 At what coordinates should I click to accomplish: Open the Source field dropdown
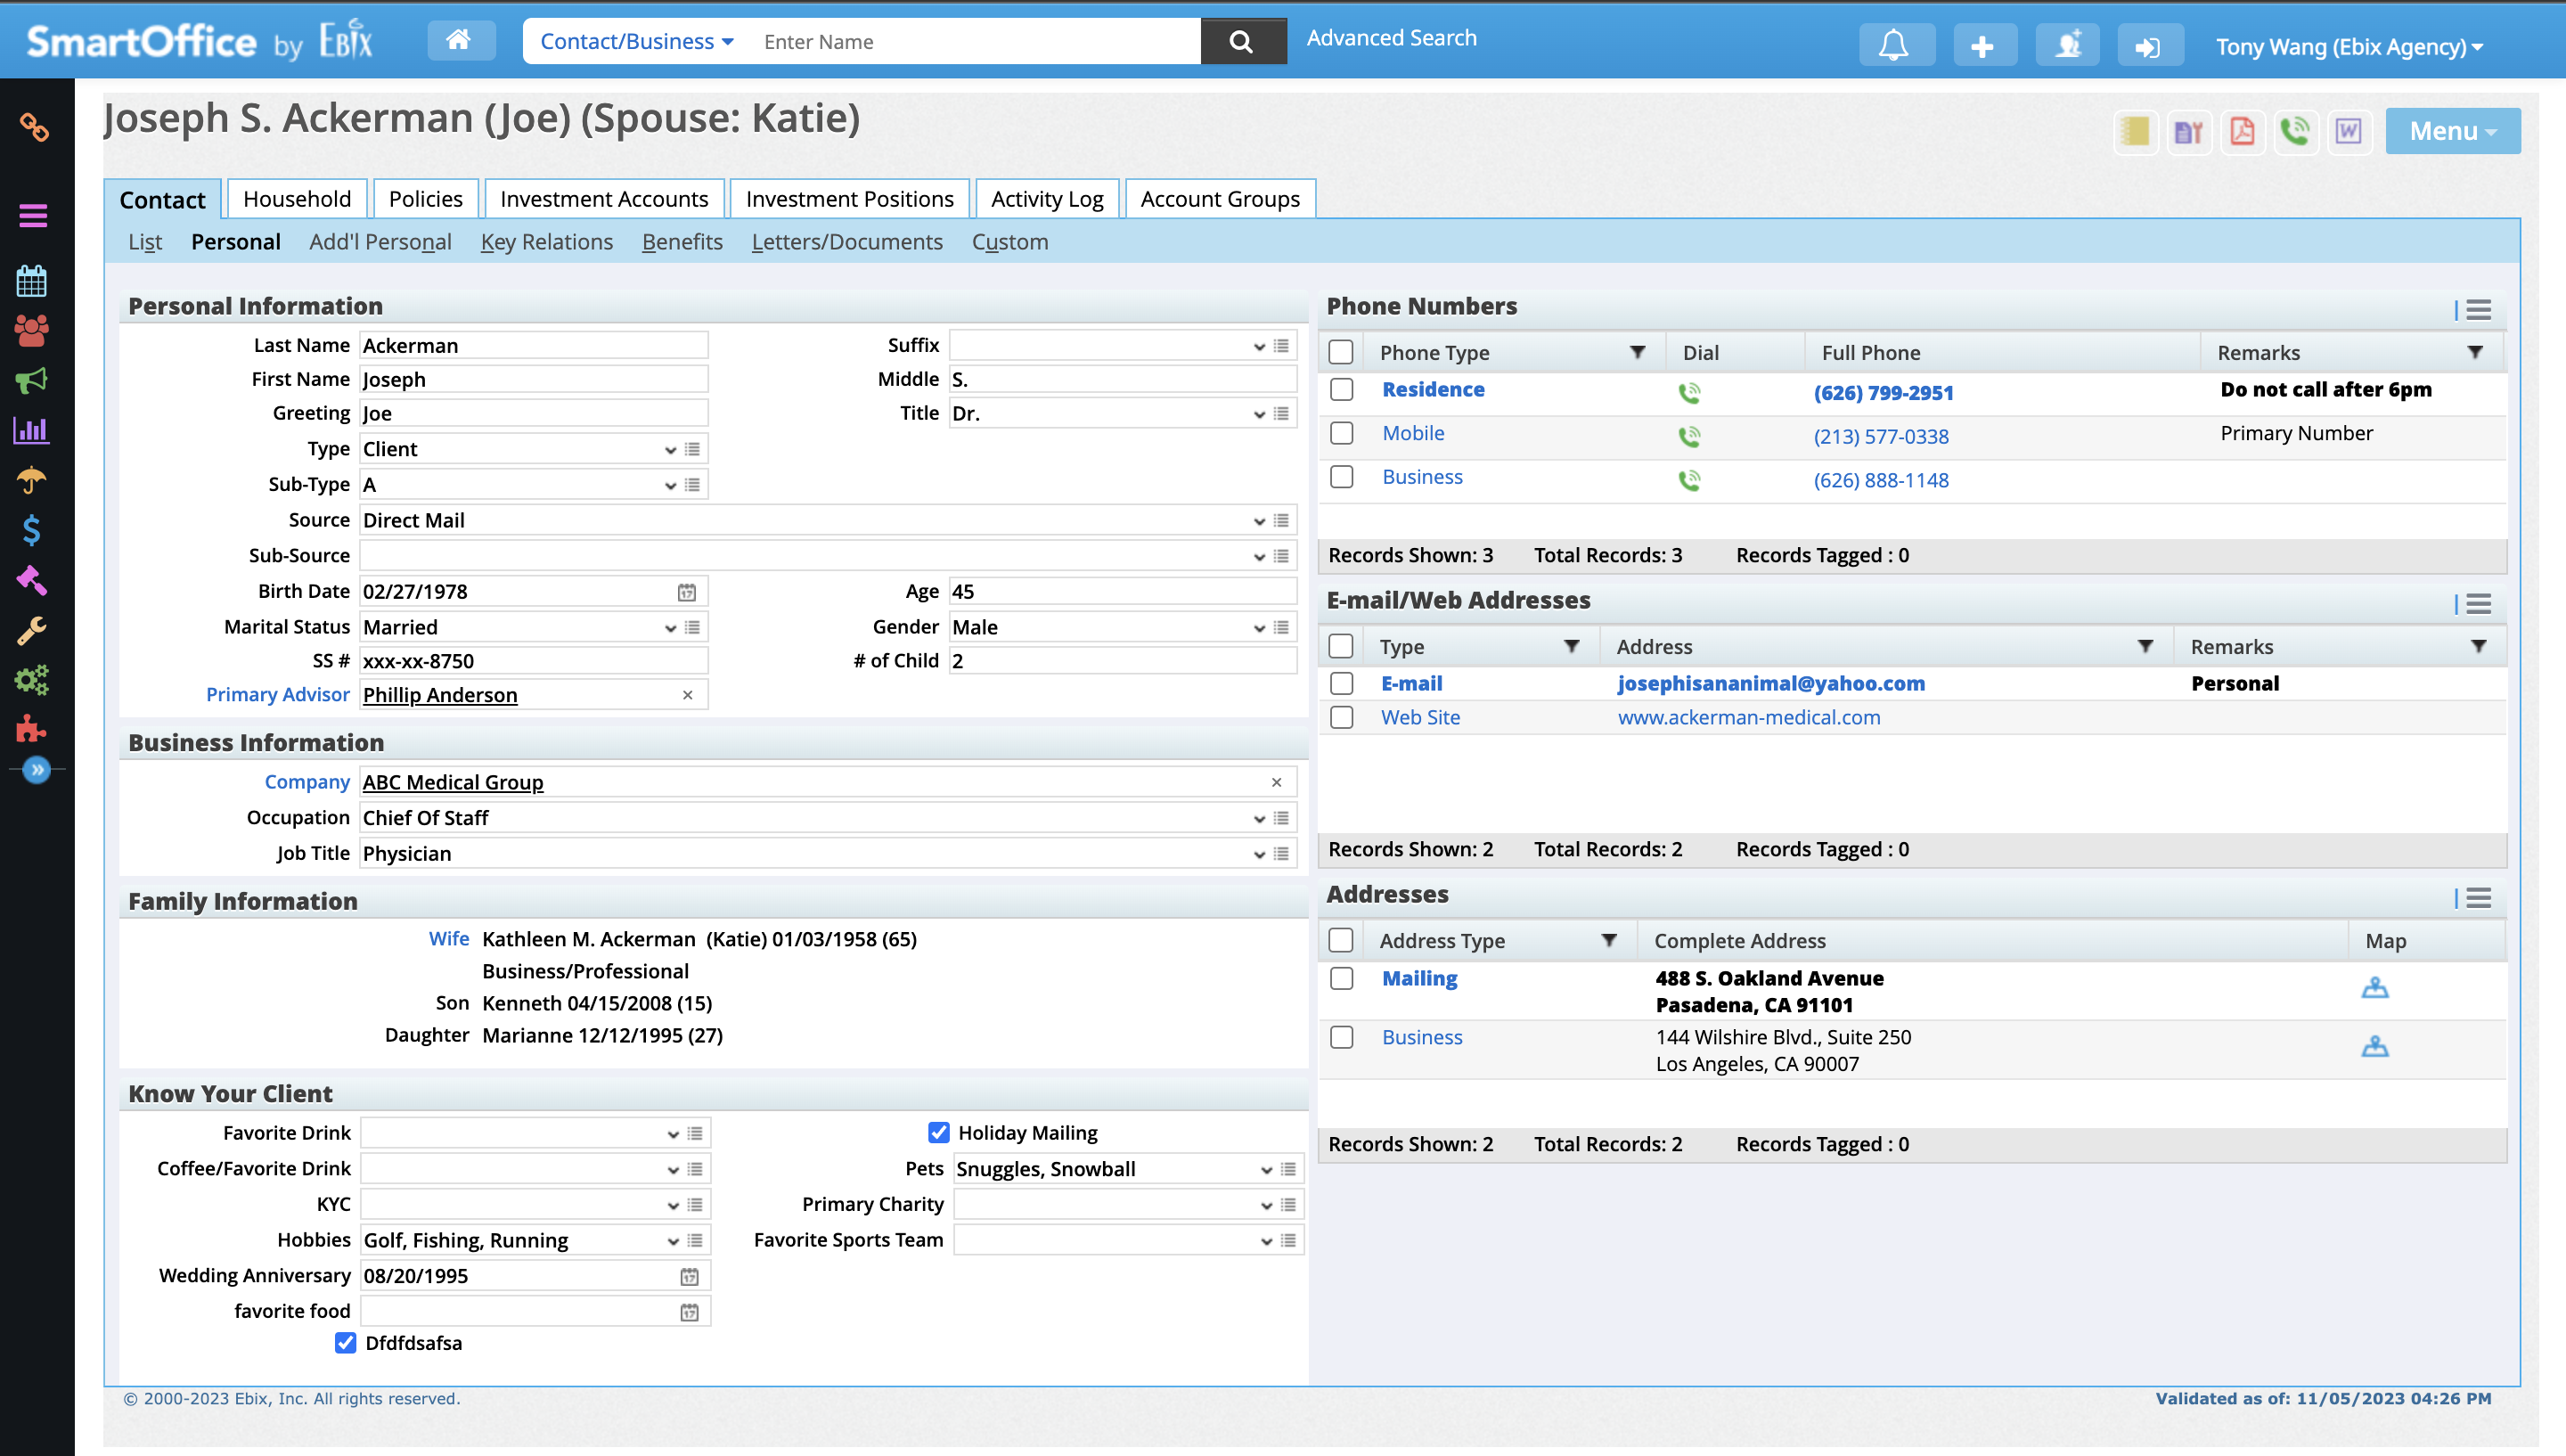[x=1259, y=520]
